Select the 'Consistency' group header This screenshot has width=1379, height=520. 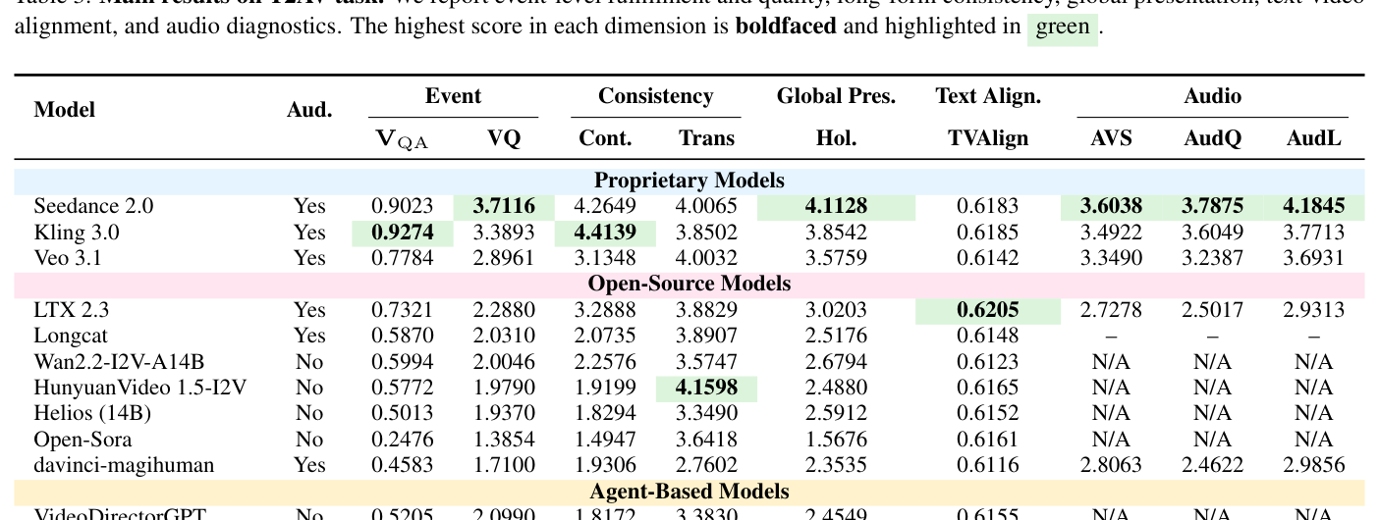point(655,96)
